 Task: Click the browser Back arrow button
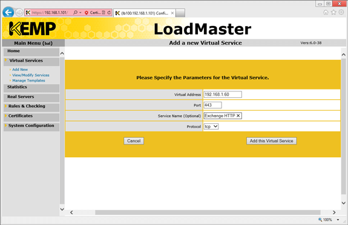click(x=8, y=13)
